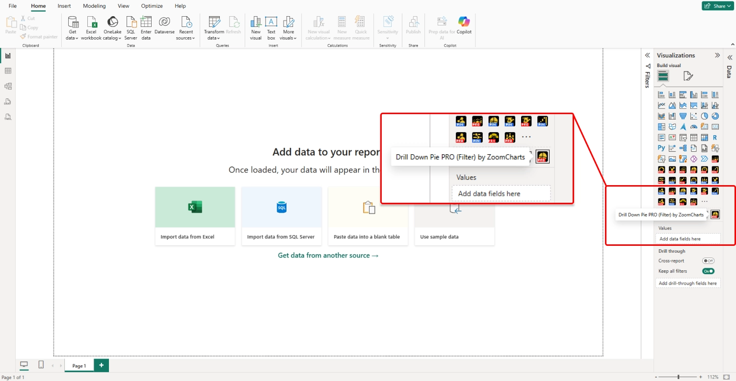Pick the Scatter chart visual
The height and width of the screenshot is (381, 736).
click(x=694, y=116)
